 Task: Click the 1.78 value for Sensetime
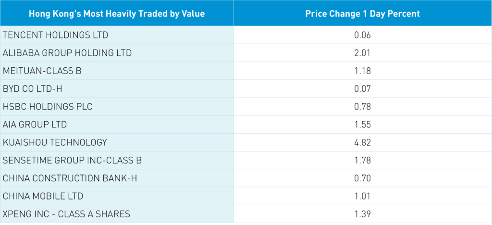click(362, 160)
